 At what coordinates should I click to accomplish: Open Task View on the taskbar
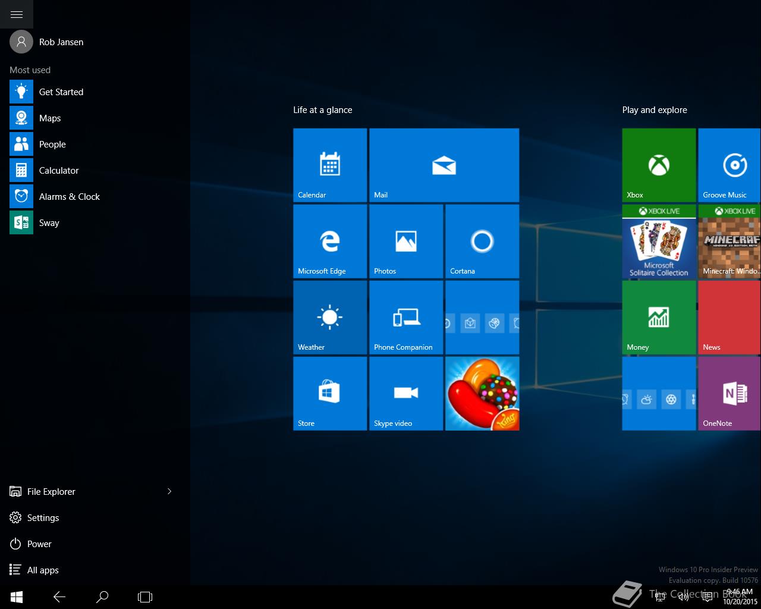(x=145, y=597)
